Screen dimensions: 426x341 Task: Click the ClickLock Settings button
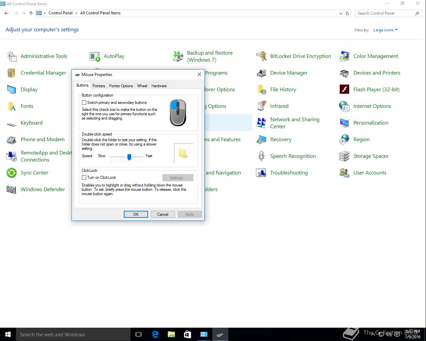pyautogui.click(x=178, y=178)
